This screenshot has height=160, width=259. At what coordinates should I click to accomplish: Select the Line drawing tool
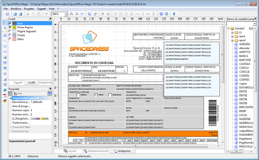5,41
